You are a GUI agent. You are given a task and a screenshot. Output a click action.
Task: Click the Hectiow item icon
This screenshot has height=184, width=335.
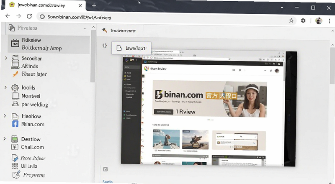tap(15, 116)
